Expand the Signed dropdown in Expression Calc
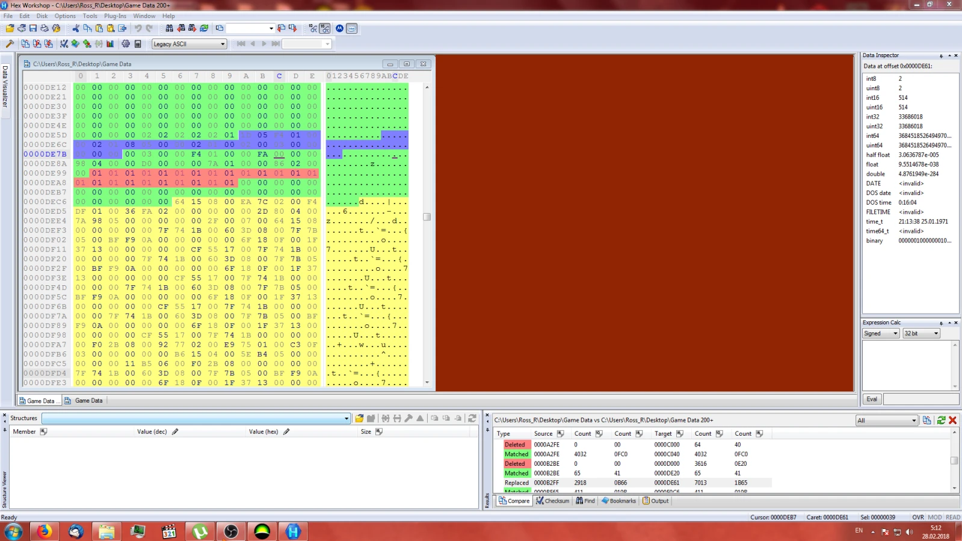Viewport: 962px width, 541px height. tap(895, 333)
